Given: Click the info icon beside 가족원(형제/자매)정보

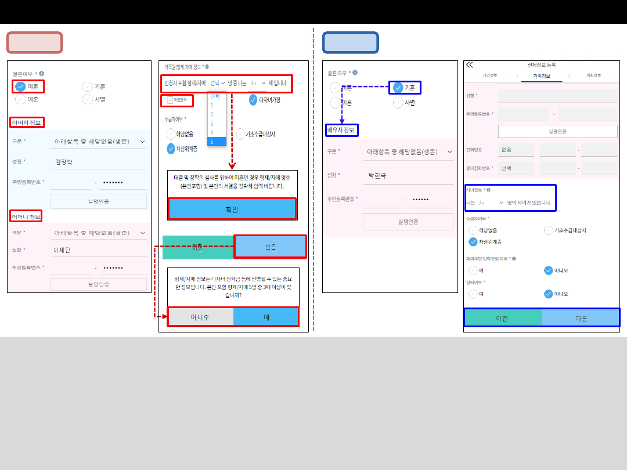Looking at the screenshot, I should pos(207,67).
